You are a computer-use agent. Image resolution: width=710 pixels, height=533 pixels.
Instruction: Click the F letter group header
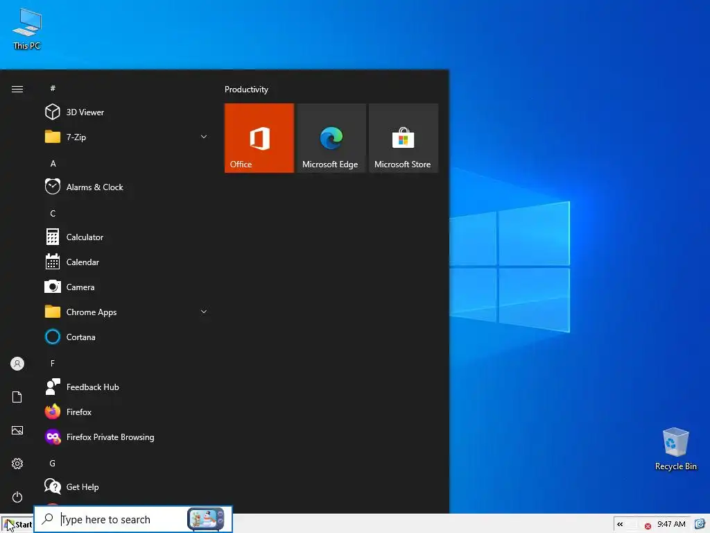pos(53,364)
